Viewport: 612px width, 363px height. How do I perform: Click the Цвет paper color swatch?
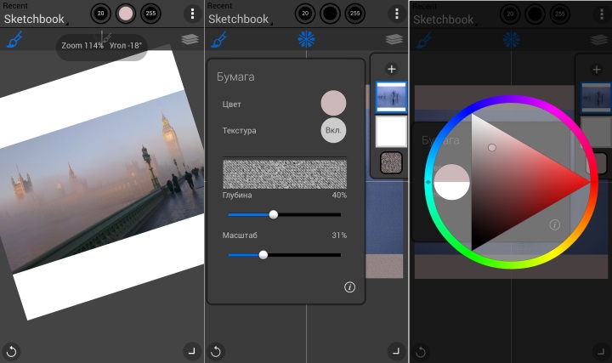(333, 103)
